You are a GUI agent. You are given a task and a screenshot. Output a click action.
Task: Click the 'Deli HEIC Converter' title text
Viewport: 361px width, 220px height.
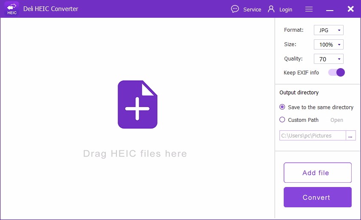(x=51, y=9)
